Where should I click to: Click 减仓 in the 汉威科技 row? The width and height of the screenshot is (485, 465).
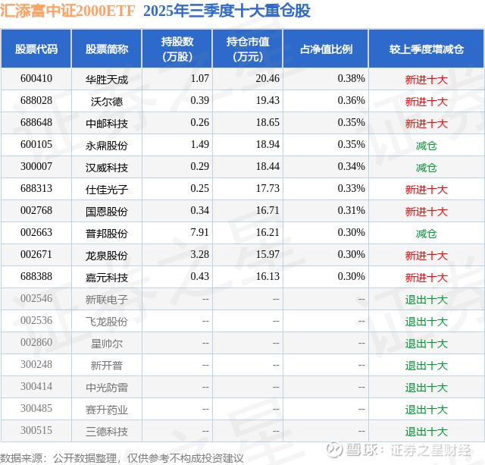(426, 168)
